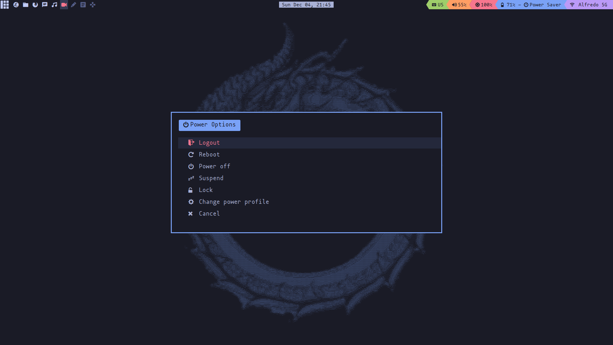Click Power off option
The height and width of the screenshot is (345, 613).
tap(214, 166)
